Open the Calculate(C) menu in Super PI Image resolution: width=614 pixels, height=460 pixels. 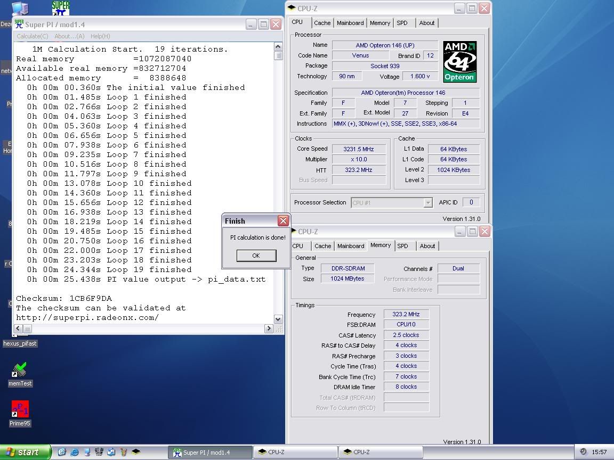(32, 36)
